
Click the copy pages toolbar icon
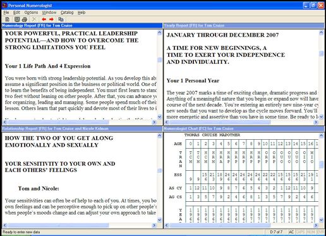(x=61, y=20)
